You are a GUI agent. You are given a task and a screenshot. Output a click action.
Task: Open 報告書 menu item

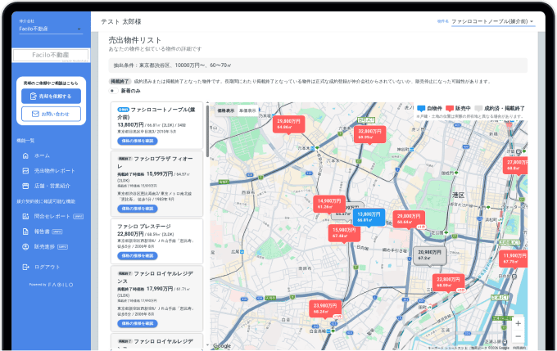pos(42,232)
